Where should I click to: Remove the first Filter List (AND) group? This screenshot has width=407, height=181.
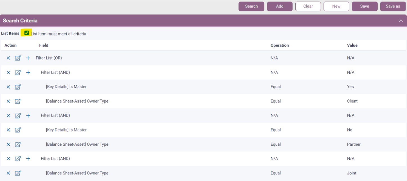8,72
